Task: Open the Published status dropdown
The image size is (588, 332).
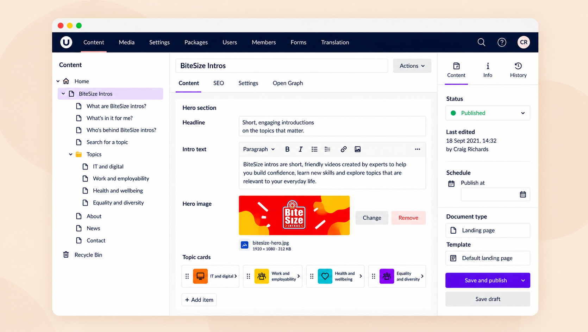Action: point(488,113)
